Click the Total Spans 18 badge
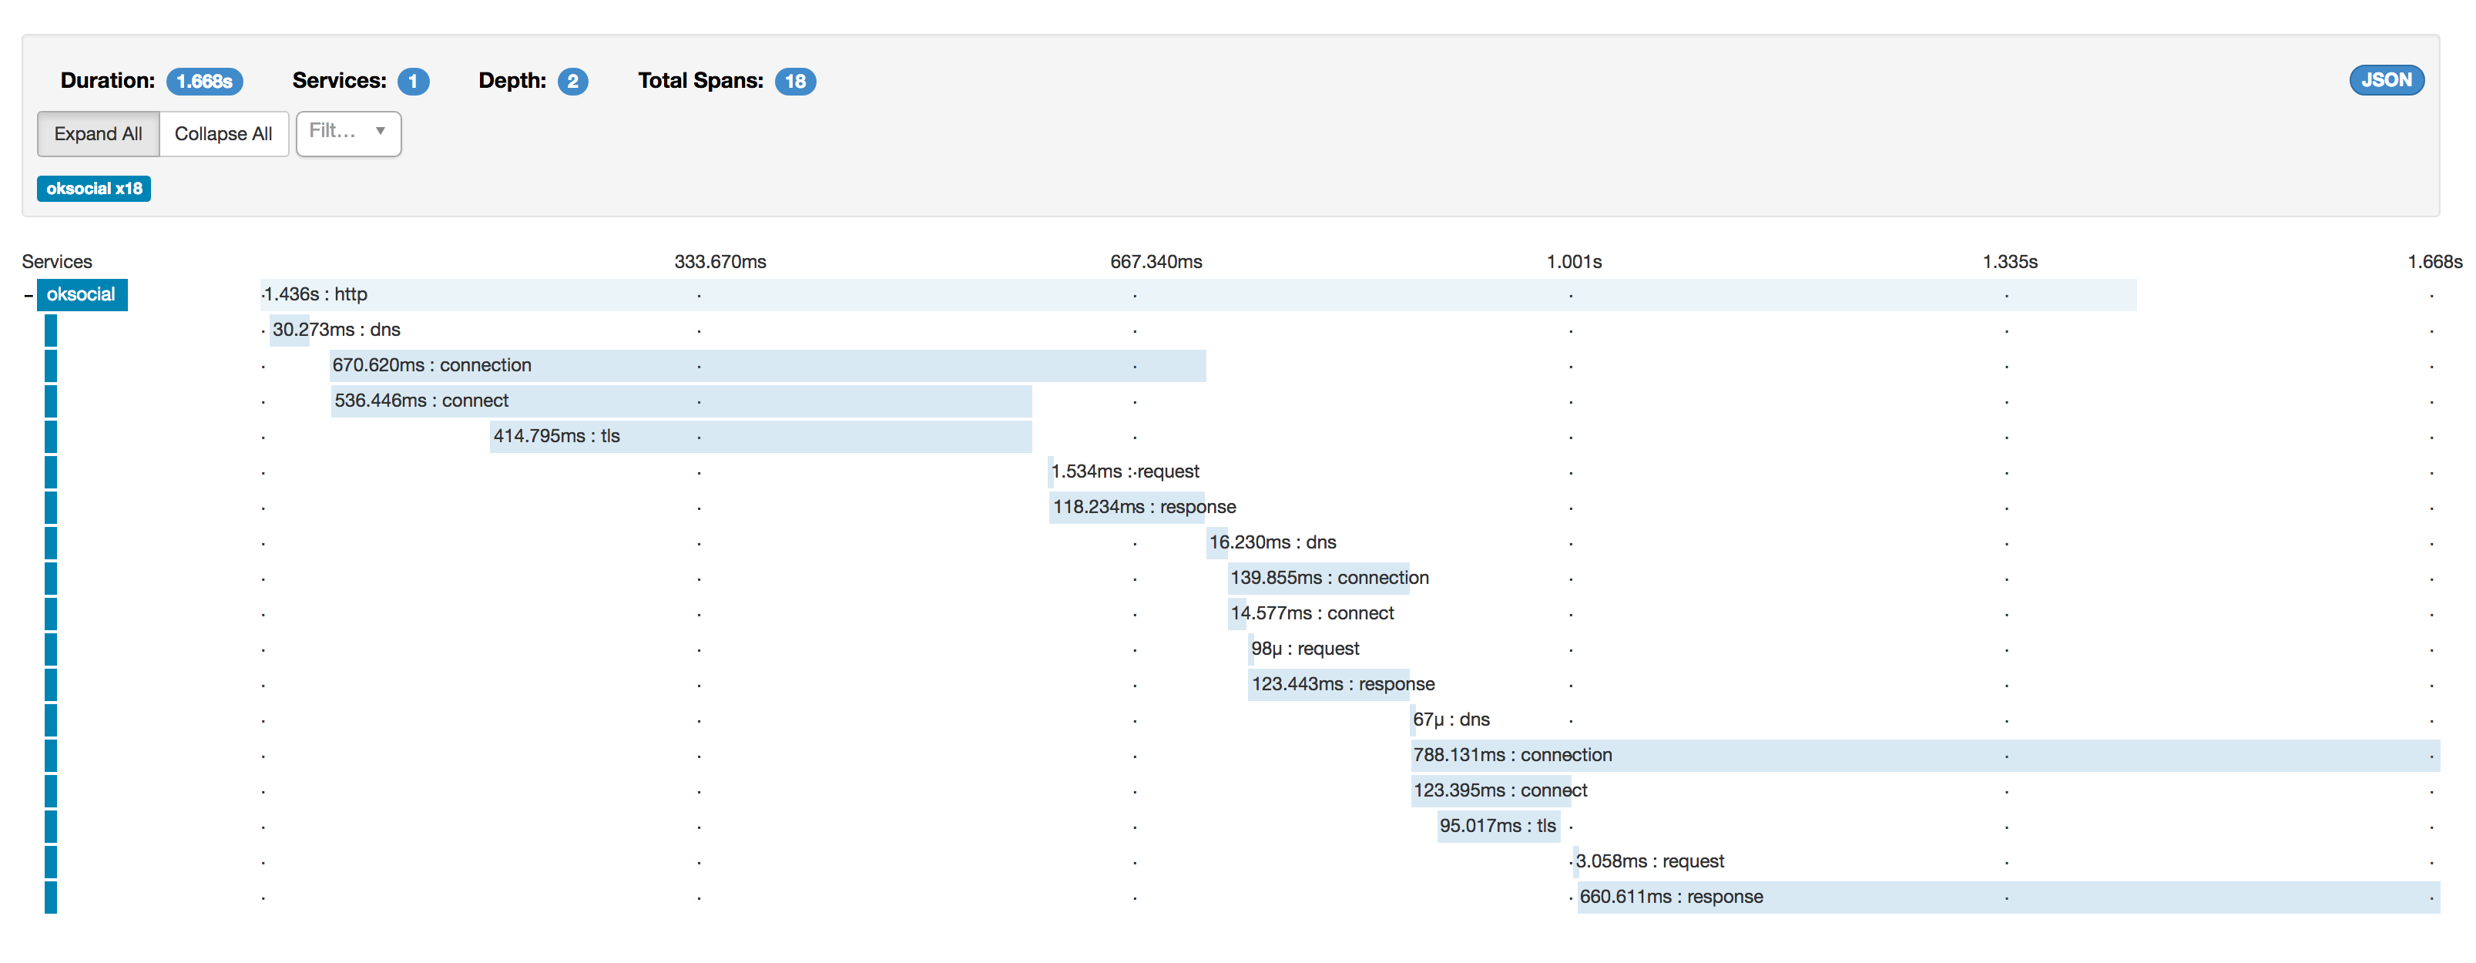The image size is (2476, 963). (795, 82)
